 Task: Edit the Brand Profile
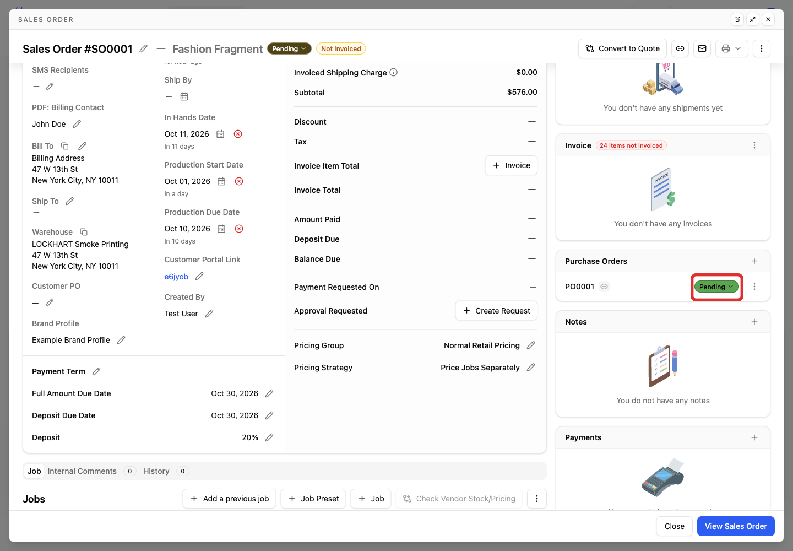[x=121, y=340]
